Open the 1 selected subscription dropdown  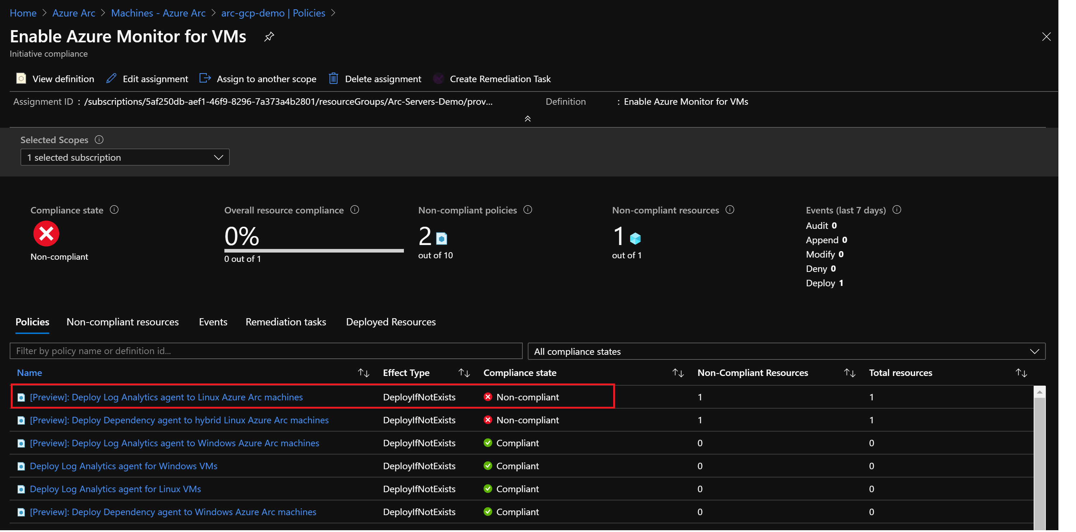[125, 157]
